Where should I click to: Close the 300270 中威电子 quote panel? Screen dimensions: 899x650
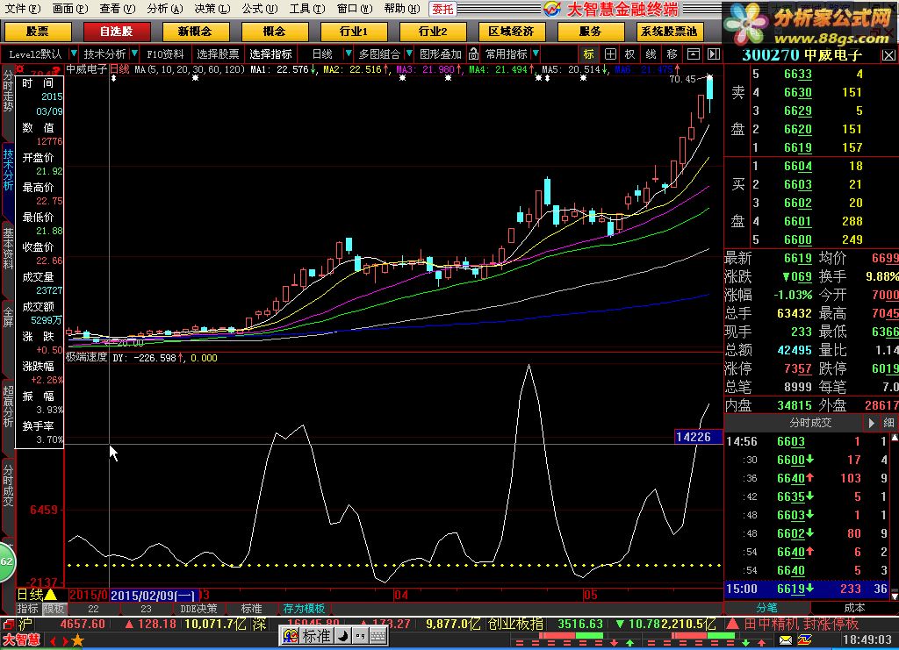[x=888, y=55]
